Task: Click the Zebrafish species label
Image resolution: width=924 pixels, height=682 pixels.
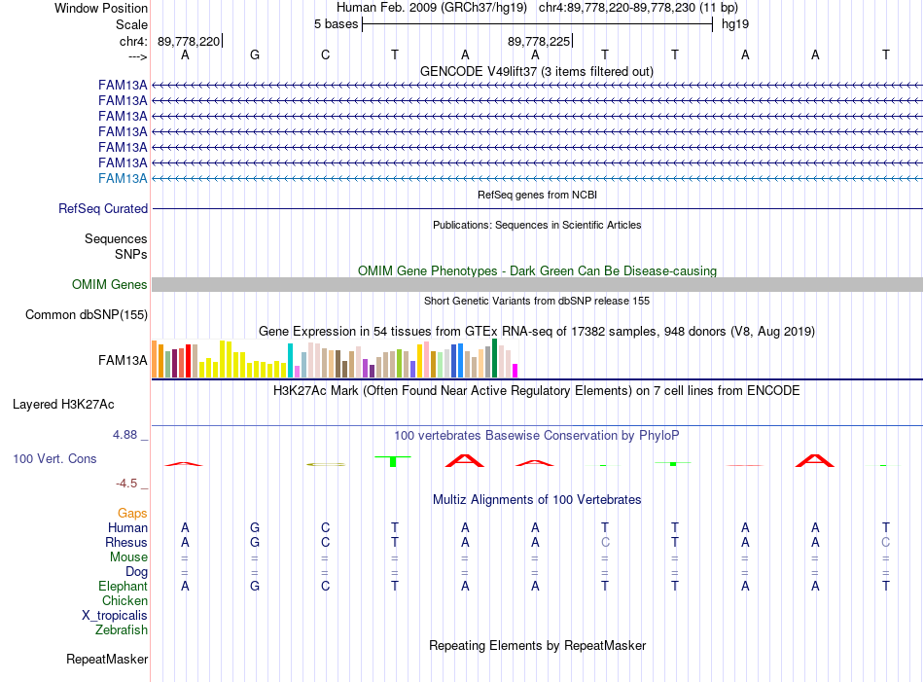Action: [122, 629]
